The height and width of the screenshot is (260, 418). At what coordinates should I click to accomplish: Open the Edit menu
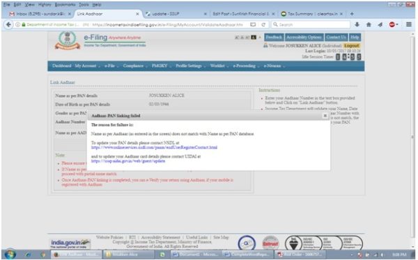(17, 5)
